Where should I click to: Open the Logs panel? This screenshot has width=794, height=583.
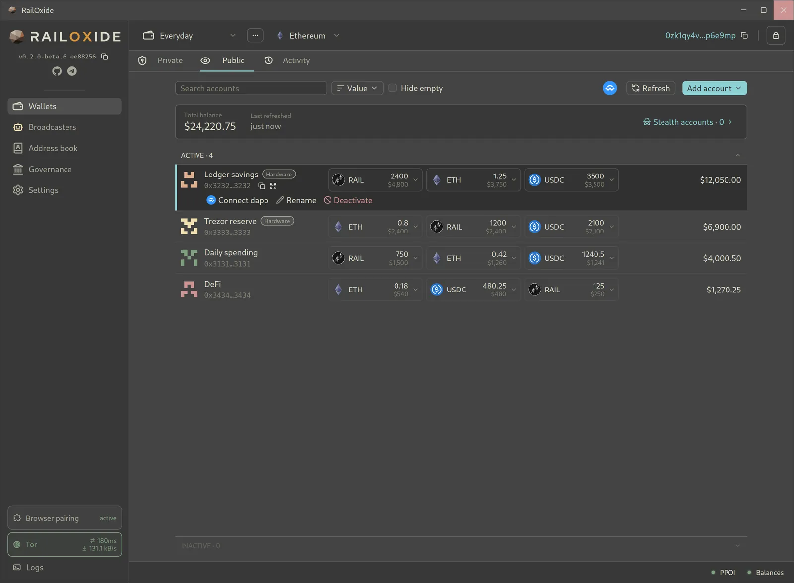pyautogui.click(x=28, y=567)
